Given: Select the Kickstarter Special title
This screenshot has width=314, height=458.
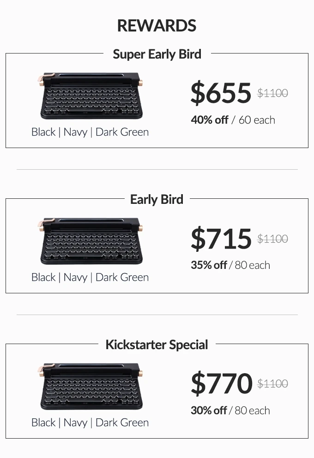Looking at the screenshot, I should [157, 345].
